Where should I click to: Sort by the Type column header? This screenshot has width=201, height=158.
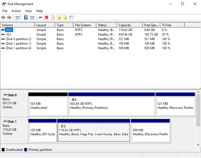(64, 25)
